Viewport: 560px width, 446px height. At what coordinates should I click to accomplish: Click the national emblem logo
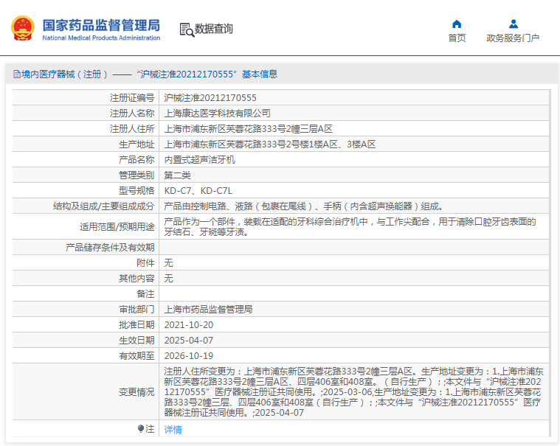[x=23, y=28]
